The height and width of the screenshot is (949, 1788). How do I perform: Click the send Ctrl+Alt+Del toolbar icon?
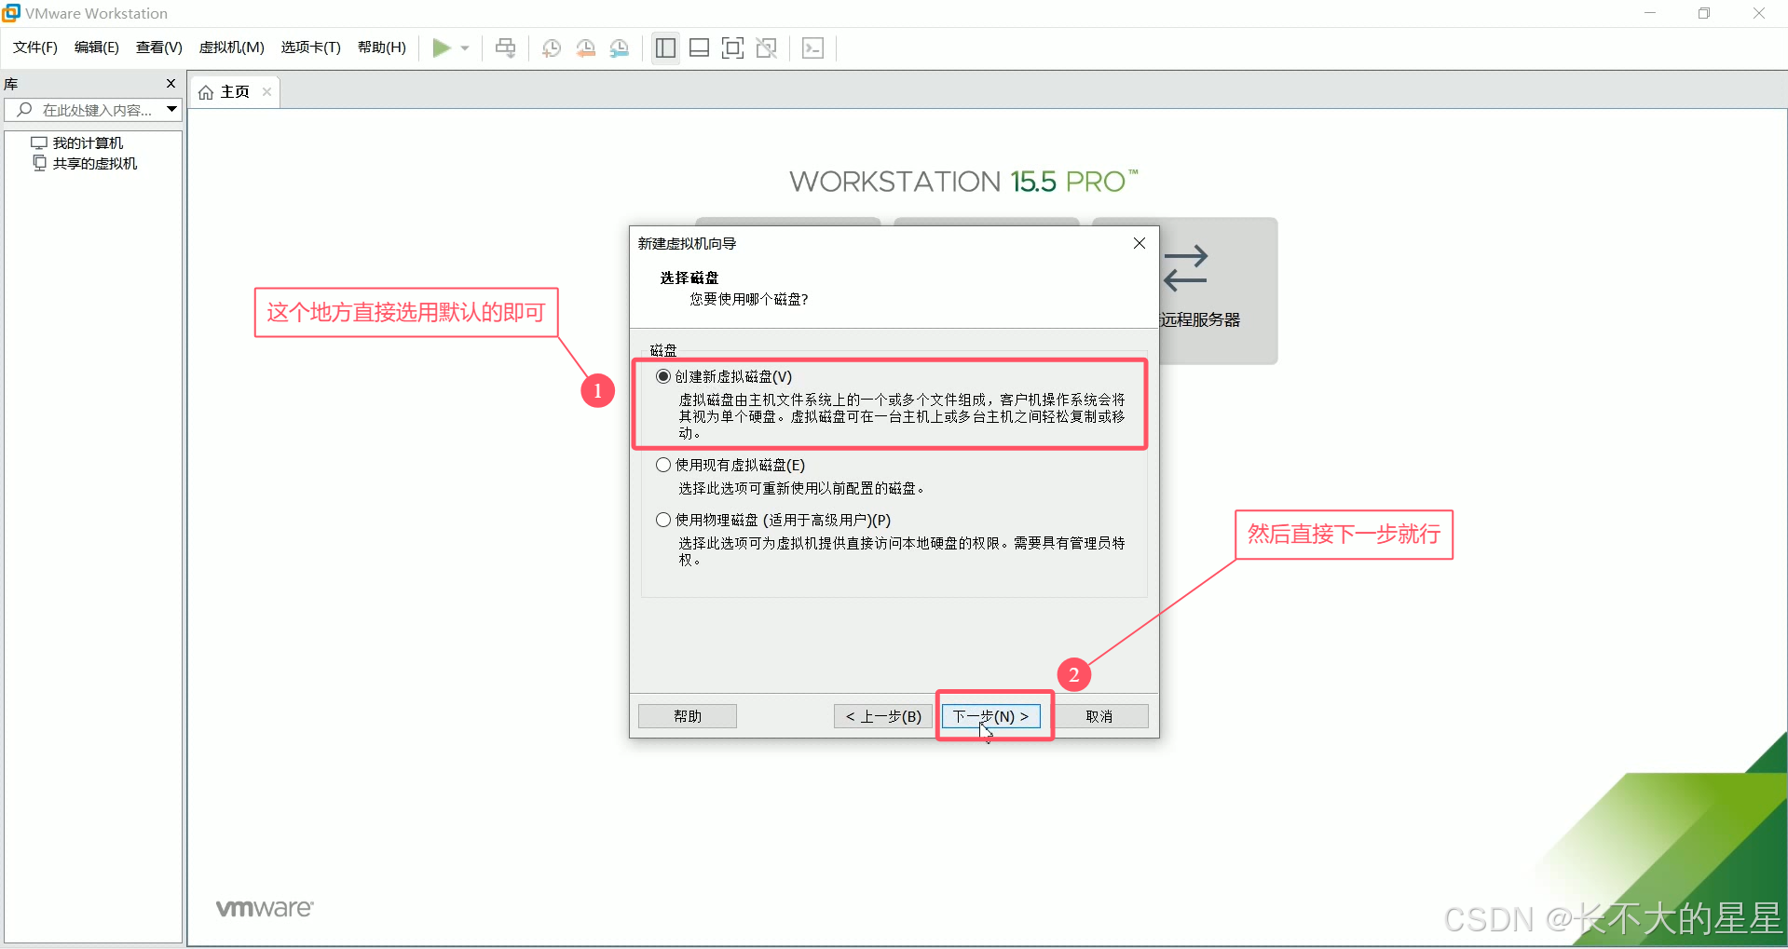(506, 47)
